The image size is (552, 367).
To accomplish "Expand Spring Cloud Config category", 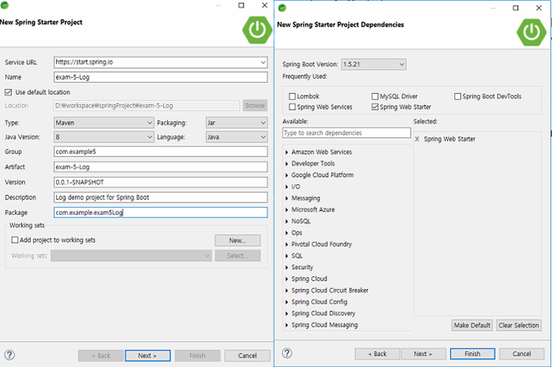I will click(x=286, y=302).
